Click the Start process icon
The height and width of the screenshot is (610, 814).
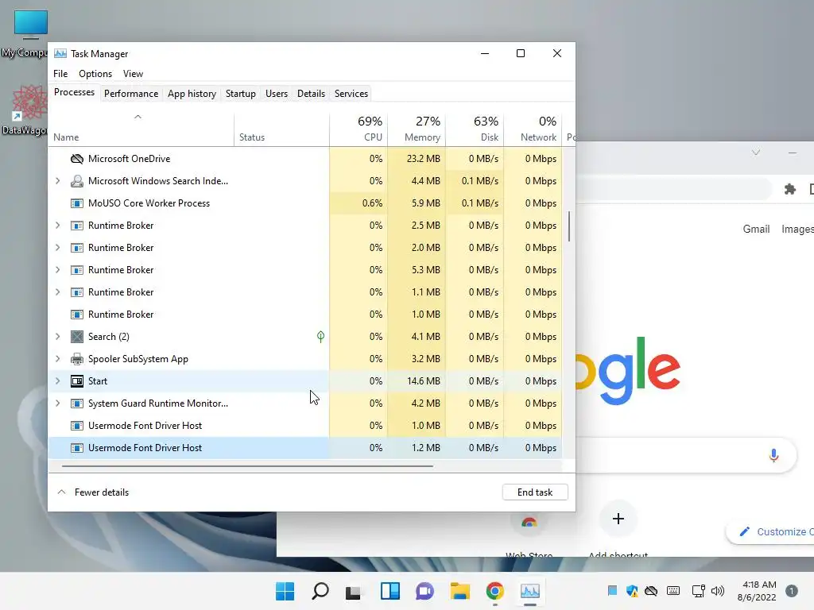pyautogui.click(x=77, y=381)
